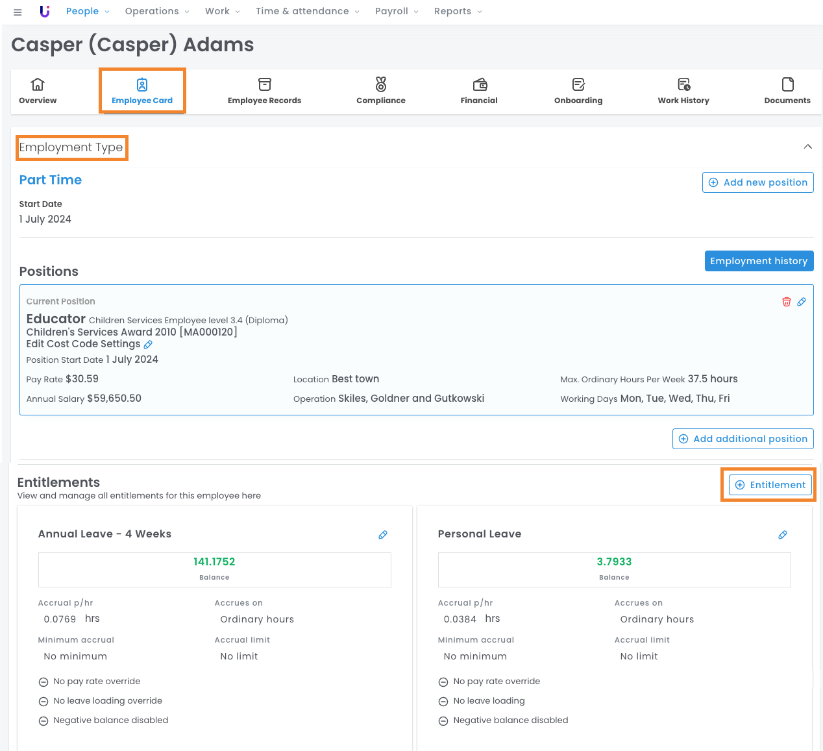Collapse the Employment Type section
This screenshot has height=751, width=823.
(x=807, y=147)
